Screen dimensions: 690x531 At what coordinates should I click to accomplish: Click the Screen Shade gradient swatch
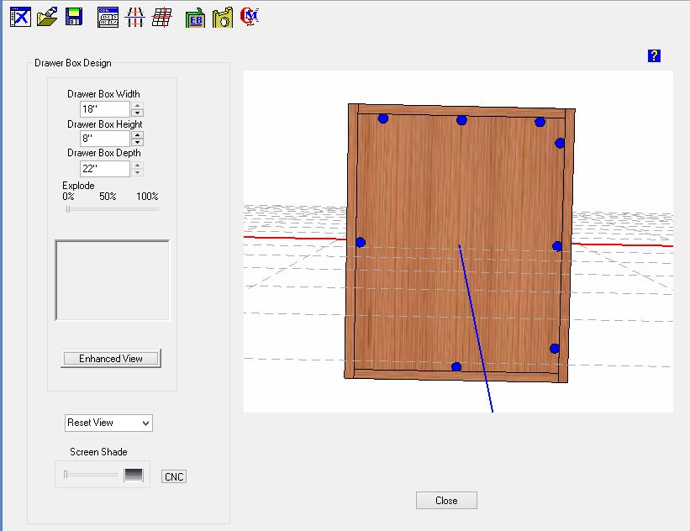134,476
